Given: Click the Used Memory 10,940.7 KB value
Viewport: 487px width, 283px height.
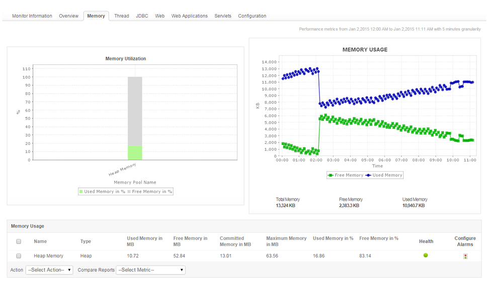Looking at the screenshot, I should click(414, 205).
